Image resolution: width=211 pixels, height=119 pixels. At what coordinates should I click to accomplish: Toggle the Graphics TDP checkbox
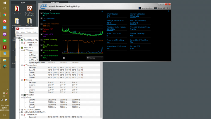coord(41,34)
